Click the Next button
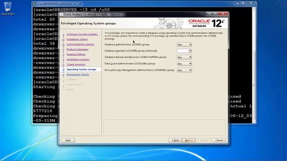The image size is (287, 161). click(x=189, y=140)
